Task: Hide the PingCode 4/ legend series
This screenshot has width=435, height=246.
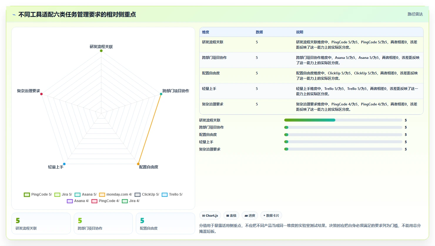Action: [106, 201]
